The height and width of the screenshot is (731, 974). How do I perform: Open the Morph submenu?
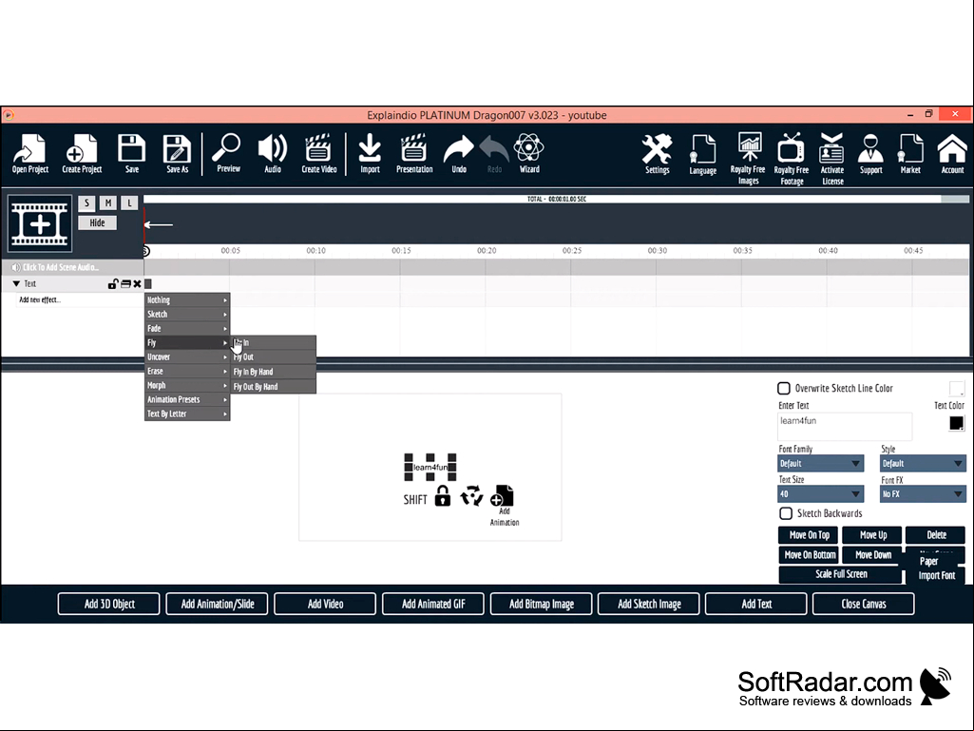click(x=187, y=386)
